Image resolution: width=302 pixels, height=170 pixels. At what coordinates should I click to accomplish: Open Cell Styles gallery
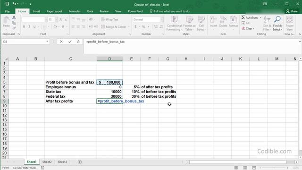[201, 24]
